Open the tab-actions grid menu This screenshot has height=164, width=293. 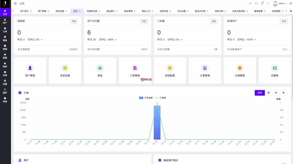(291, 11)
